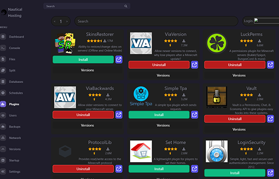
Task: Expand Versions for Simple Tpa
Action: pos(163,125)
